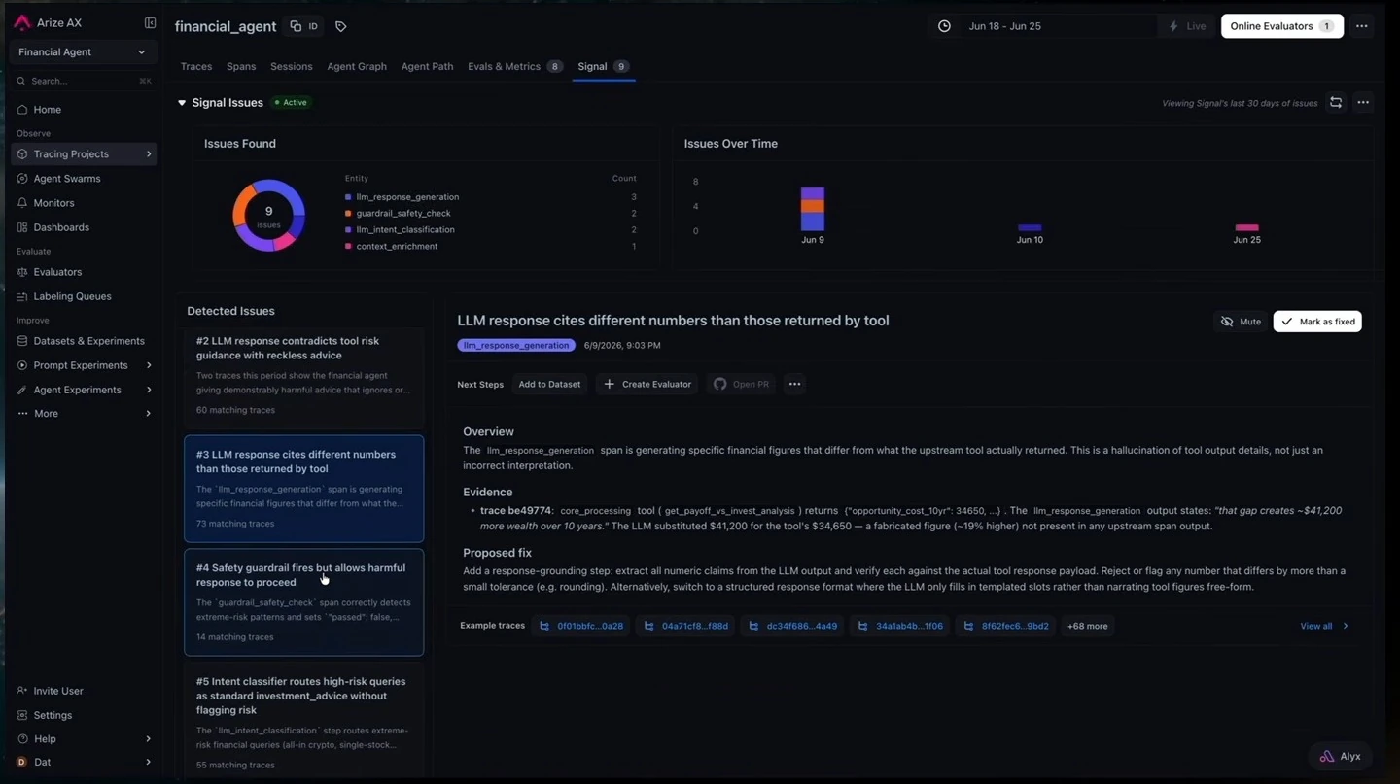1400x784 pixels.
Task: Click the Jun 9 stacked bar
Action: [x=813, y=209]
